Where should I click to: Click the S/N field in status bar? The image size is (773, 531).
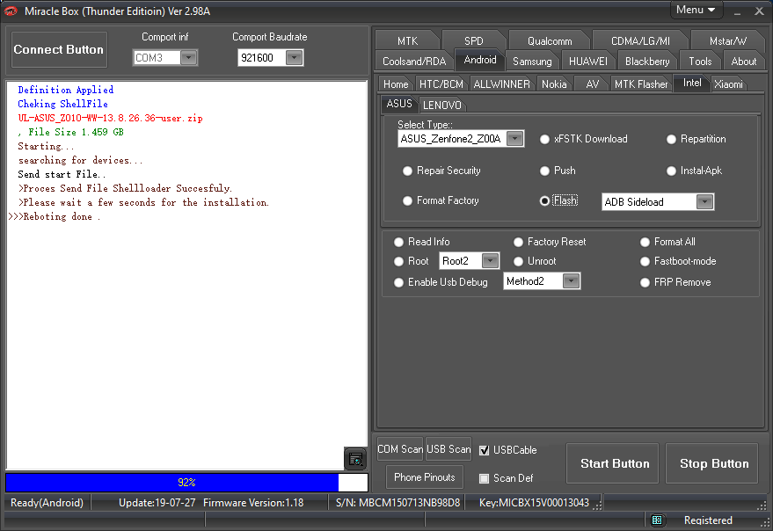pyautogui.click(x=397, y=503)
